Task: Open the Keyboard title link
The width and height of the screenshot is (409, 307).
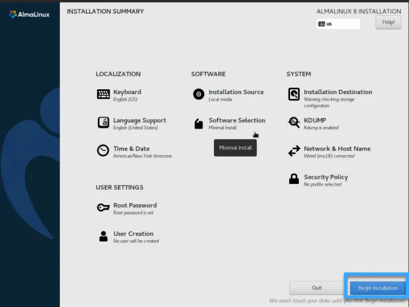Action: pos(127,92)
